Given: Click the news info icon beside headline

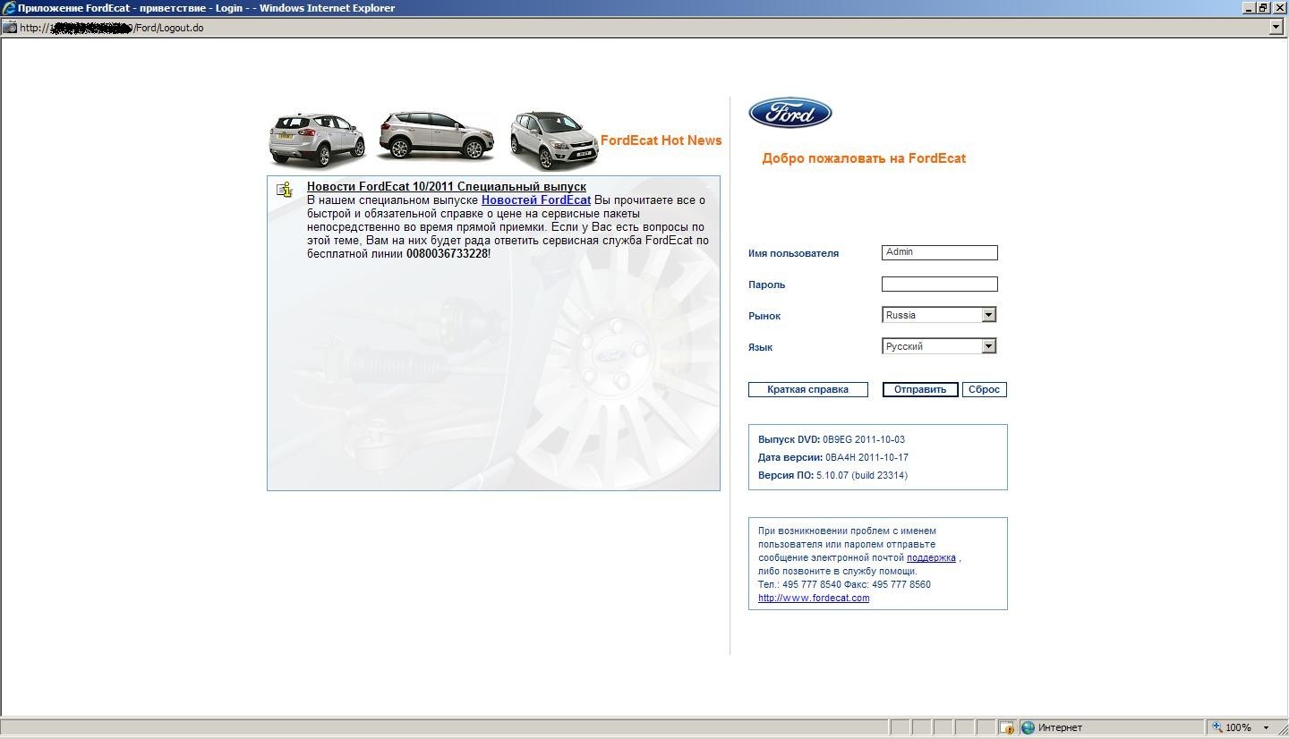Looking at the screenshot, I should tap(285, 189).
